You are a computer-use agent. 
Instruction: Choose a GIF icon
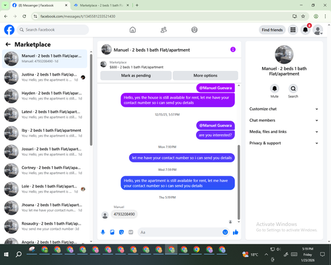point(131,232)
